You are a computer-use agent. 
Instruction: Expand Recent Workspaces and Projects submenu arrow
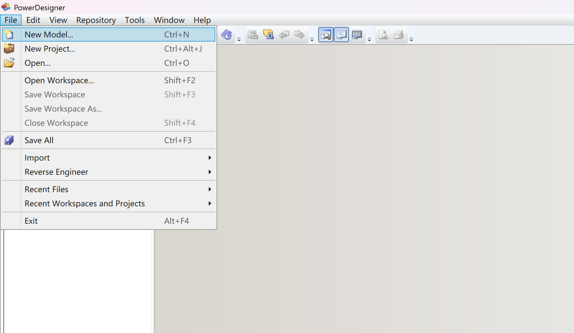tap(210, 203)
